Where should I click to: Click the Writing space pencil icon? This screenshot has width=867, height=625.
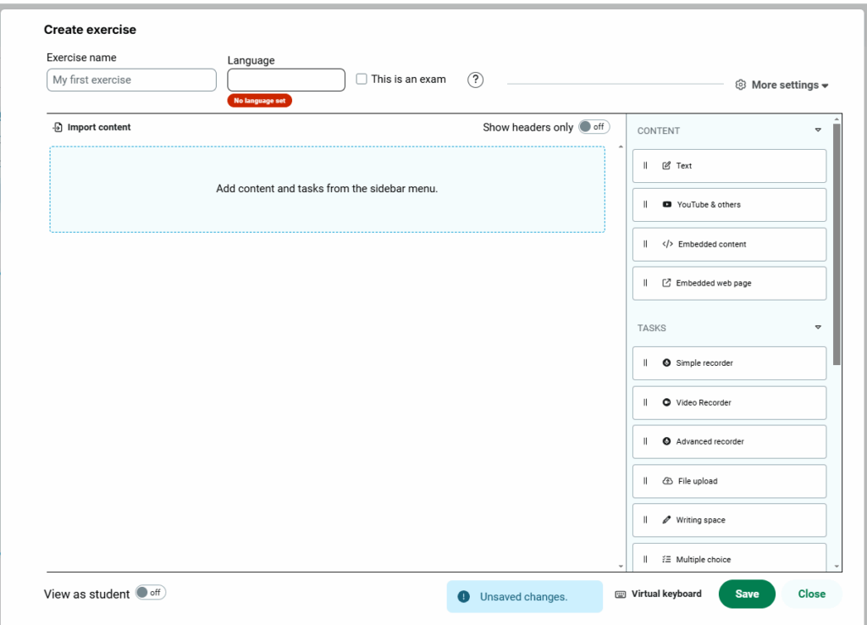666,520
